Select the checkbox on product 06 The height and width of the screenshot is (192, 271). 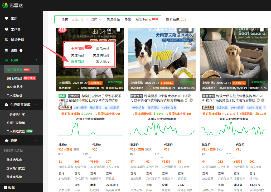pos(118,30)
